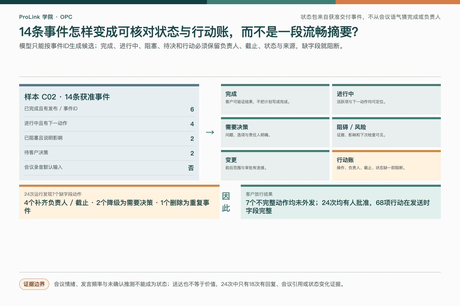Click the row 已阻塞且说明影响
The image size is (460, 306).
coord(109,139)
